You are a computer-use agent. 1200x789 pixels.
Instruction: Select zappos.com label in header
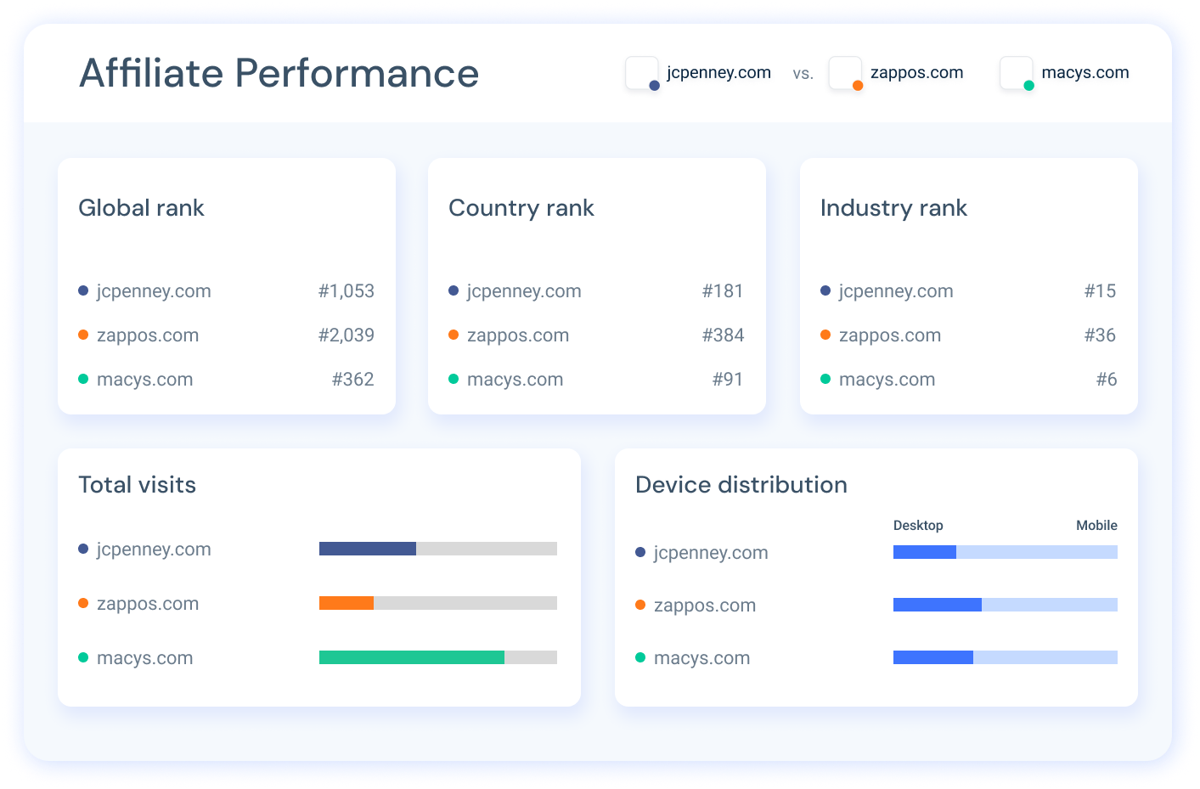[x=917, y=73]
